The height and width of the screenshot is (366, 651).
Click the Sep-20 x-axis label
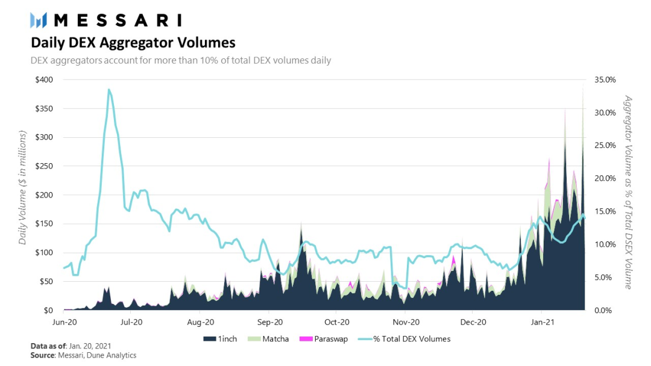pyautogui.click(x=270, y=322)
